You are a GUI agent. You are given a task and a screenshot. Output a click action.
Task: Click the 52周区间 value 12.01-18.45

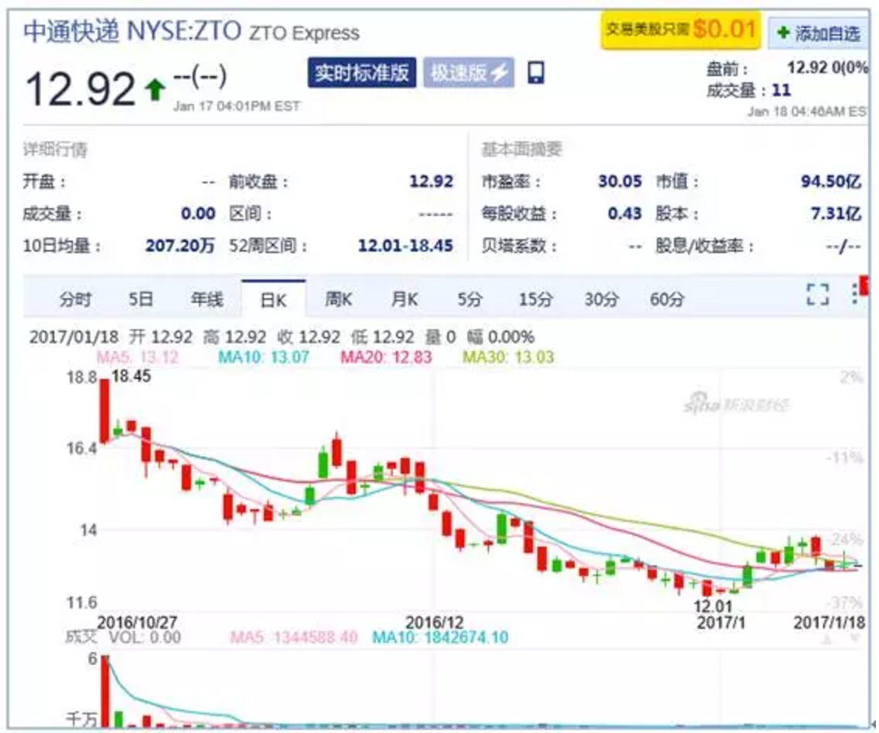click(x=405, y=245)
